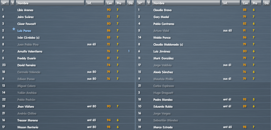Screen dimensions: 271x130
Task: Sort left table by Nombre column header
Action: [50, 3]
